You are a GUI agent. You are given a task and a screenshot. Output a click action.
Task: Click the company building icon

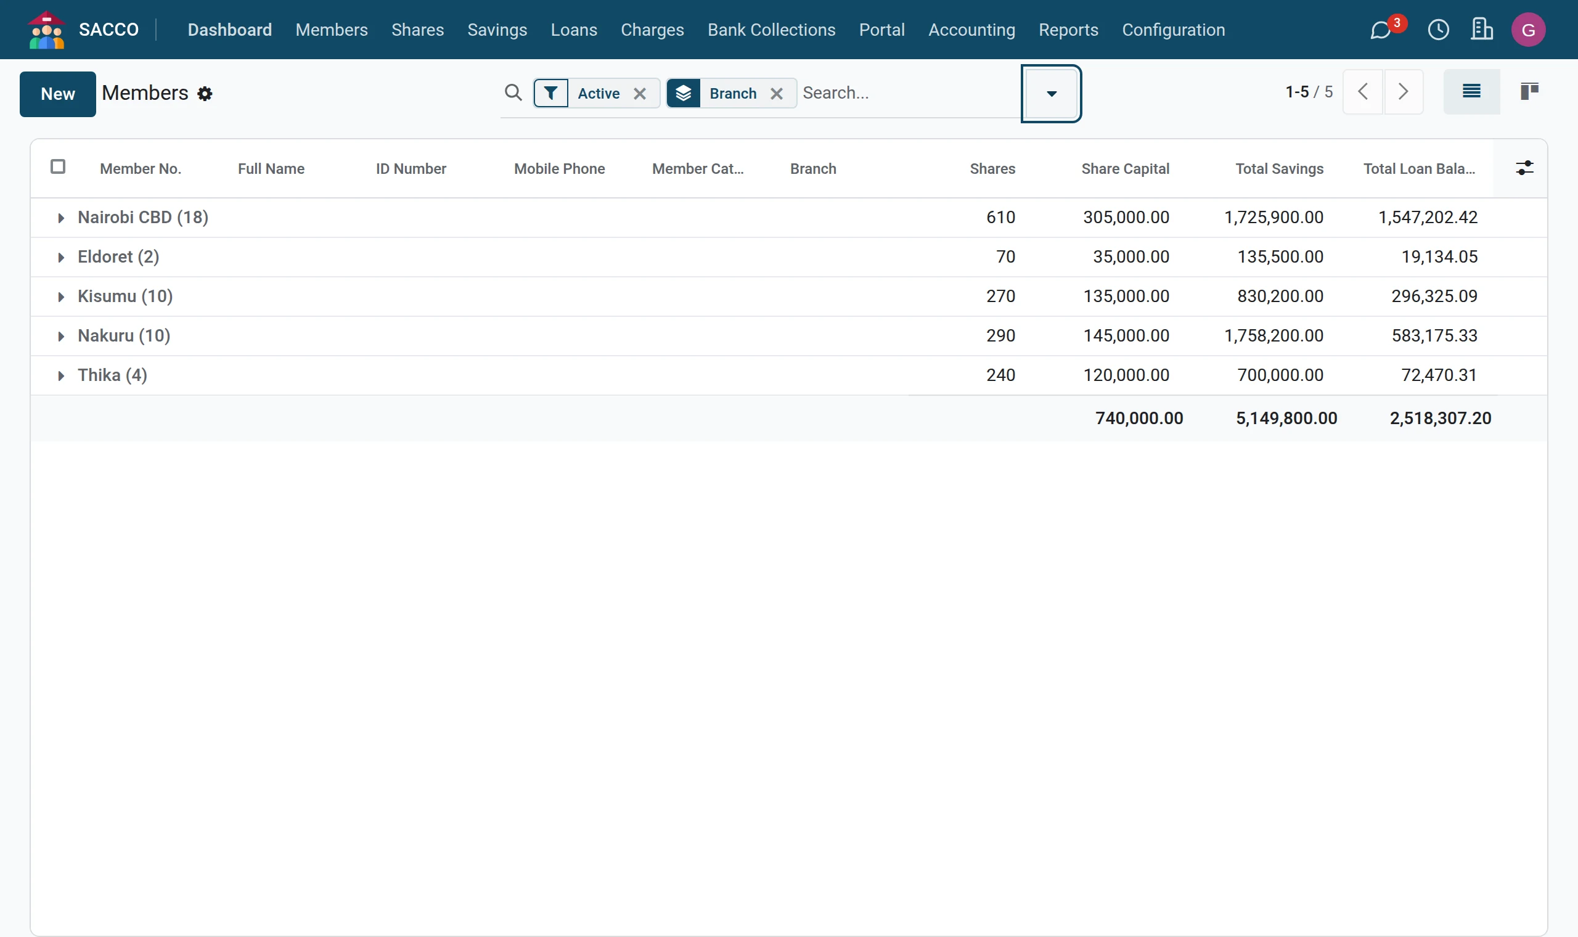click(1481, 30)
